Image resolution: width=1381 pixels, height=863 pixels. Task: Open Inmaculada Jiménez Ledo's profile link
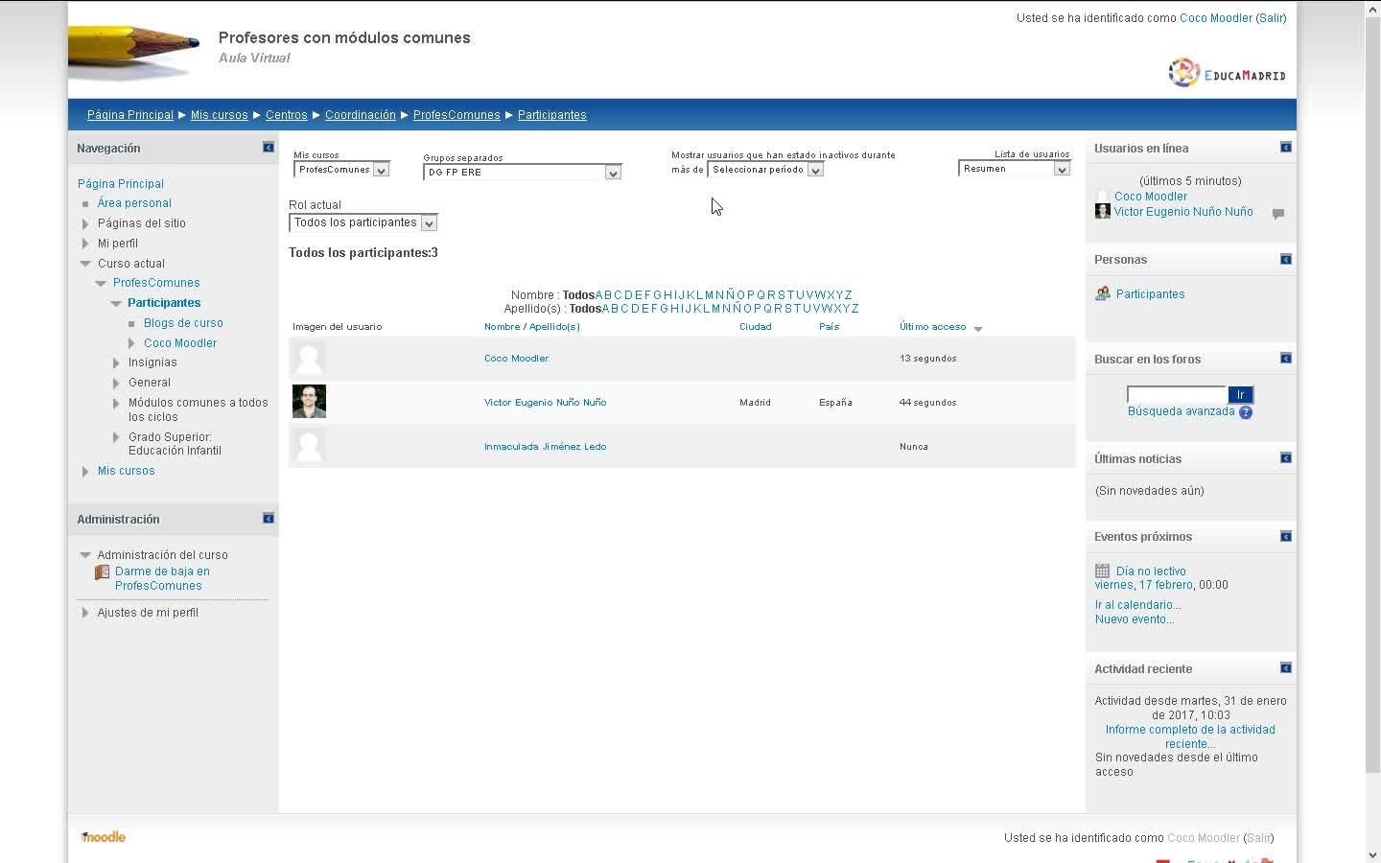pyautogui.click(x=545, y=447)
